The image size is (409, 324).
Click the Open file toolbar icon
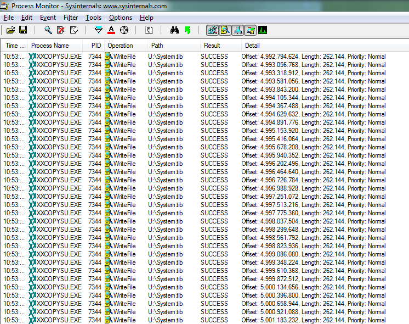point(11,30)
